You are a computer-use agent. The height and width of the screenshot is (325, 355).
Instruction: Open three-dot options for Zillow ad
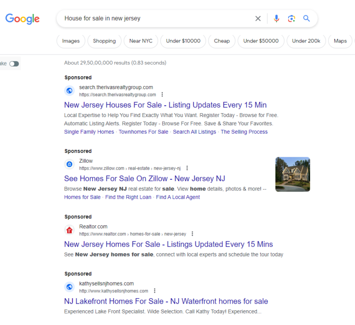[x=187, y=168]
